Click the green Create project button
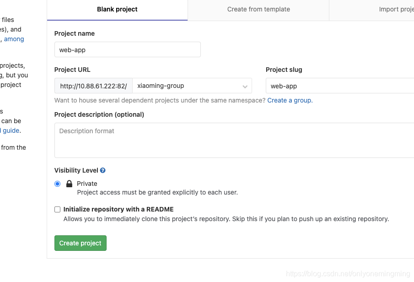Screen dimensions: 414x282 point(80,243)
